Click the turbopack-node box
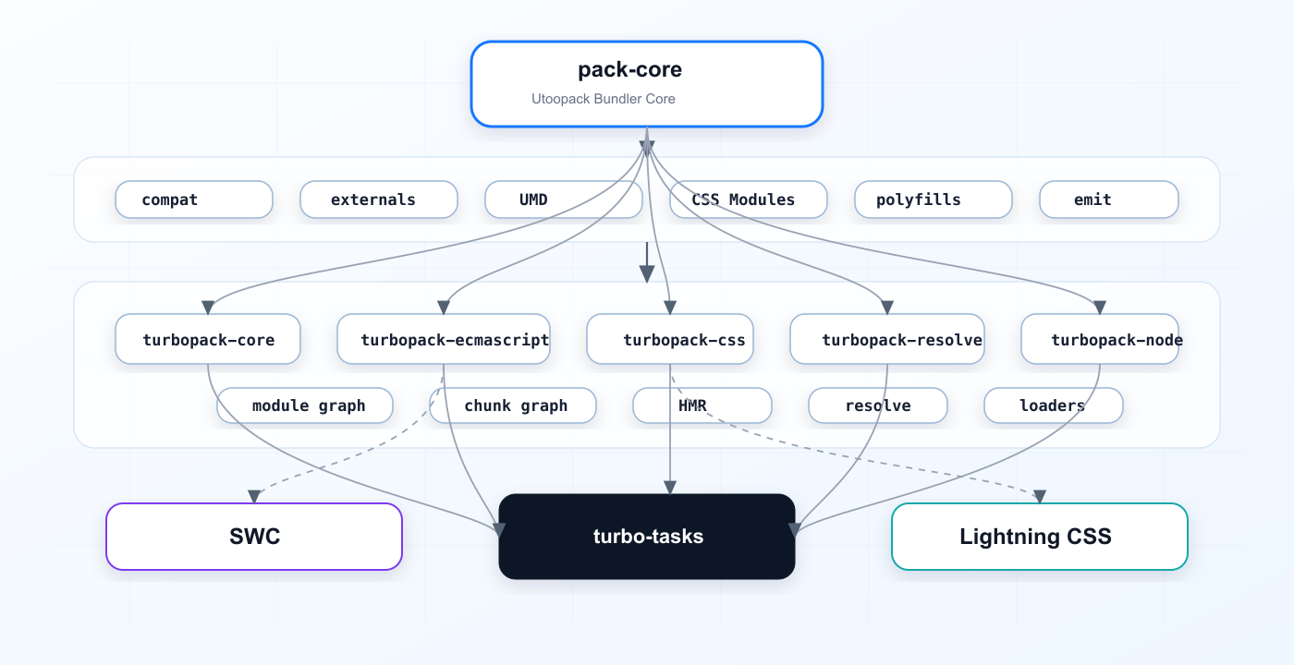Screen dimensions: 1294x665 (x=1100, y=339)
